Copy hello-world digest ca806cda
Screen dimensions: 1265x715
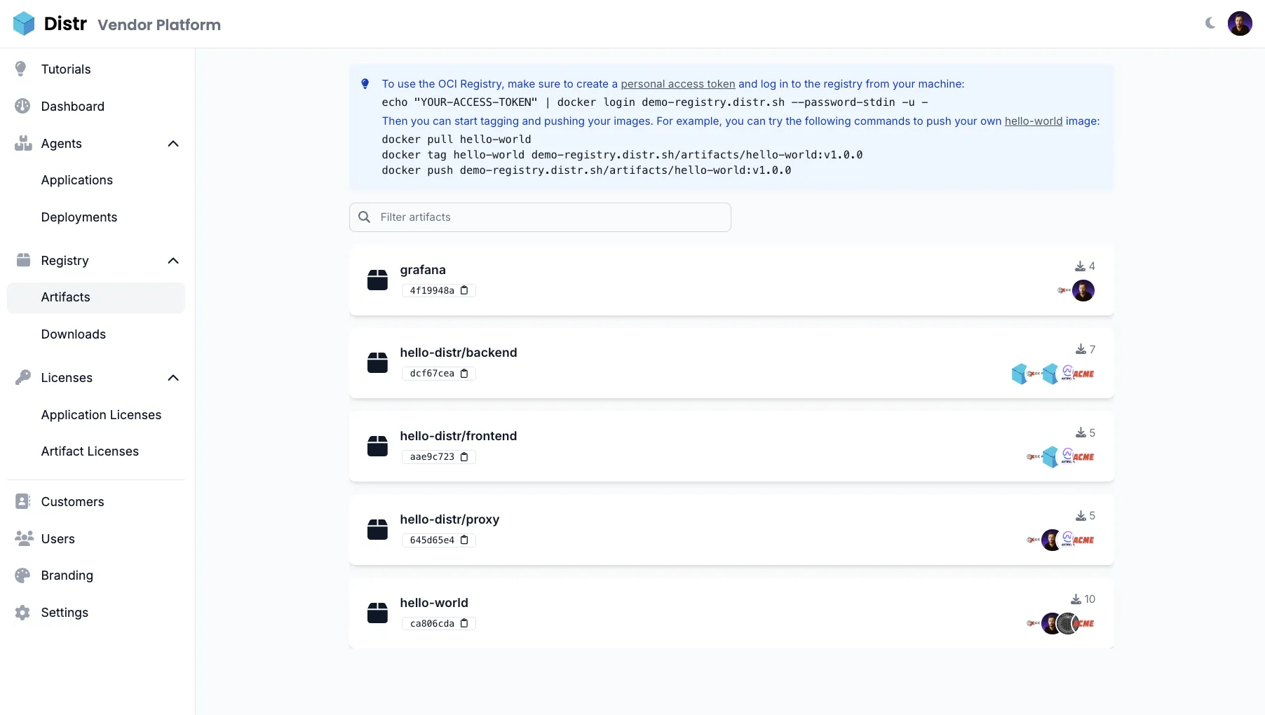(x=464, y=623)
